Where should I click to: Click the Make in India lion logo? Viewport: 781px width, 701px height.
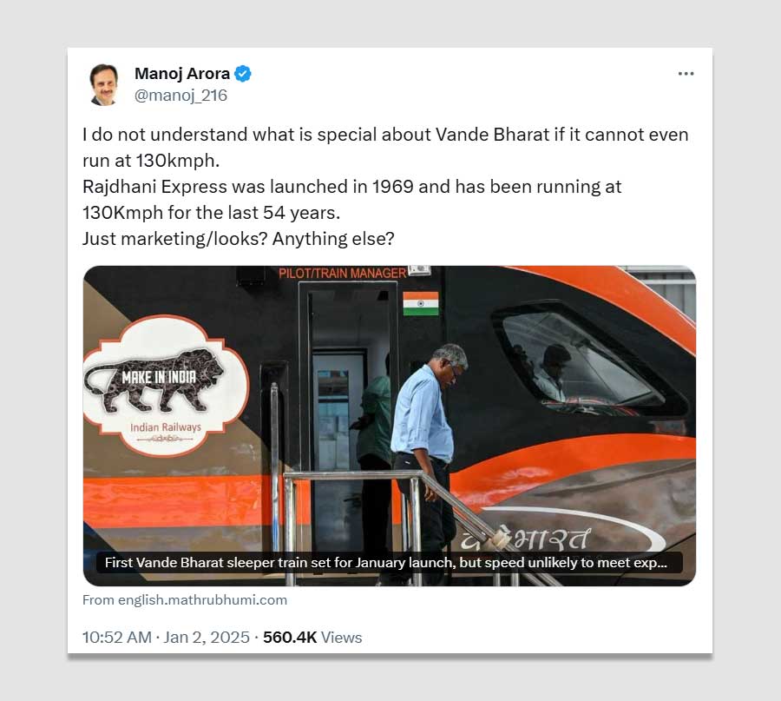[154, 380]
